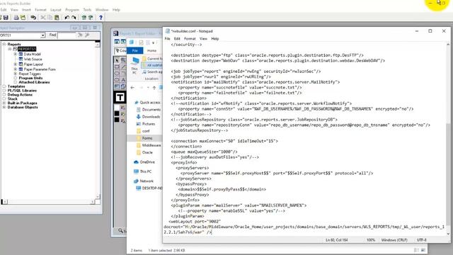Open Documents in Explorer sidebar
Screen dimensions: 453x255
151,110
